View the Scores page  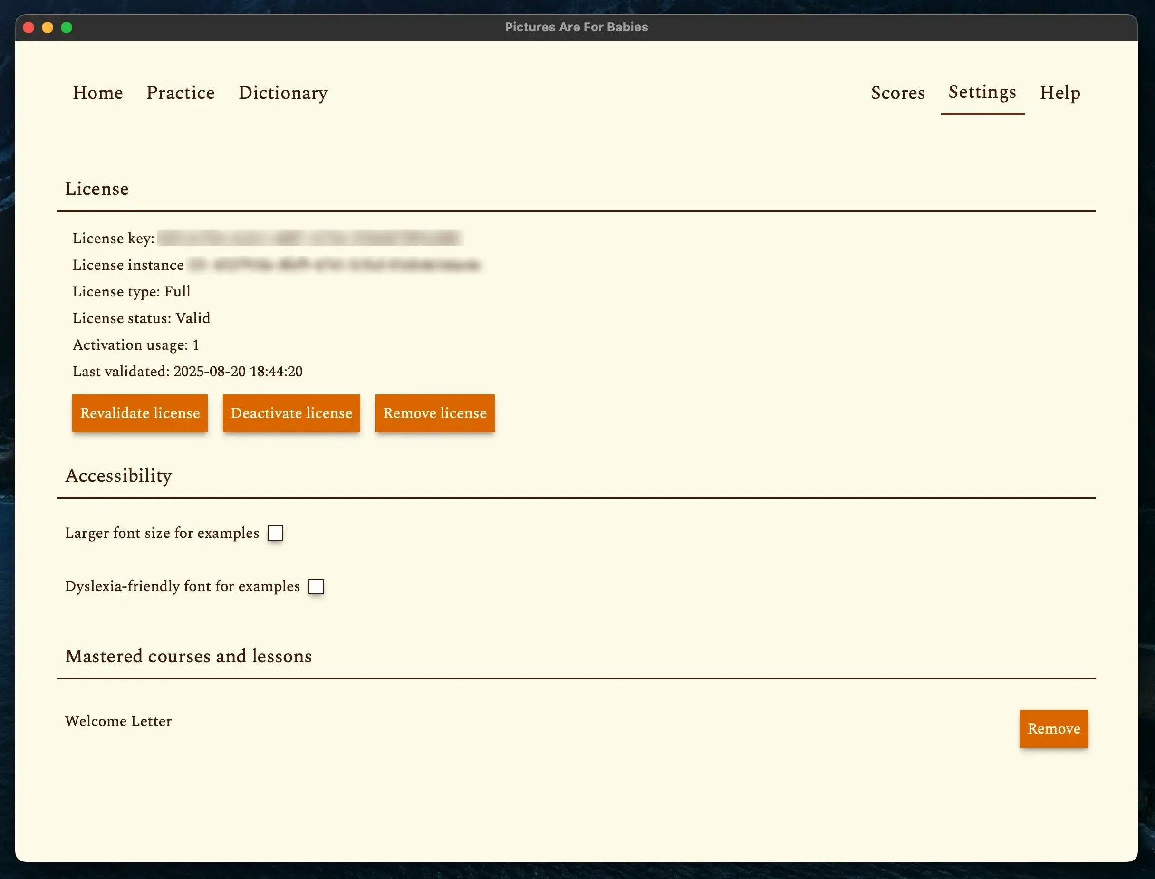point(897,93)
